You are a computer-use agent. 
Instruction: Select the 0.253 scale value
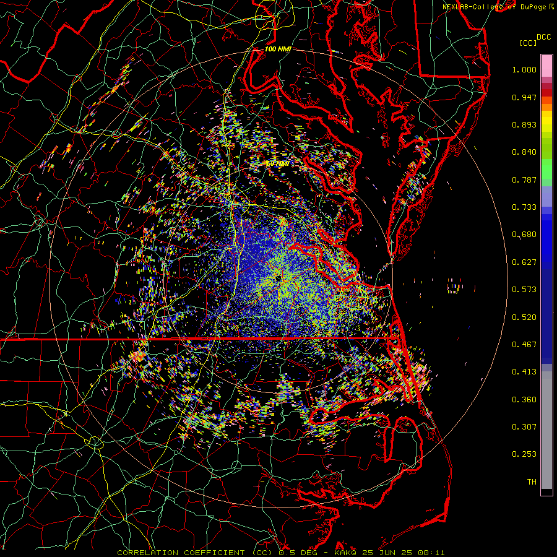524,454
